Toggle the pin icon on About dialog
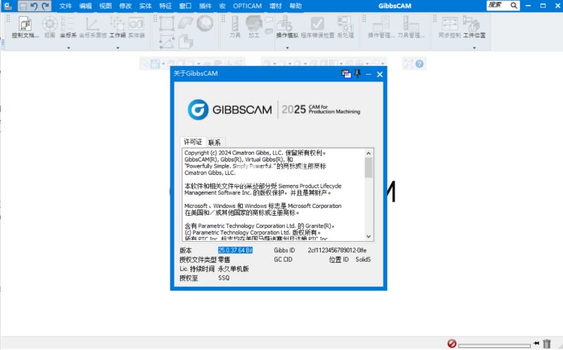The height and width of the screenshot is (350, 563). pos(358,74)
